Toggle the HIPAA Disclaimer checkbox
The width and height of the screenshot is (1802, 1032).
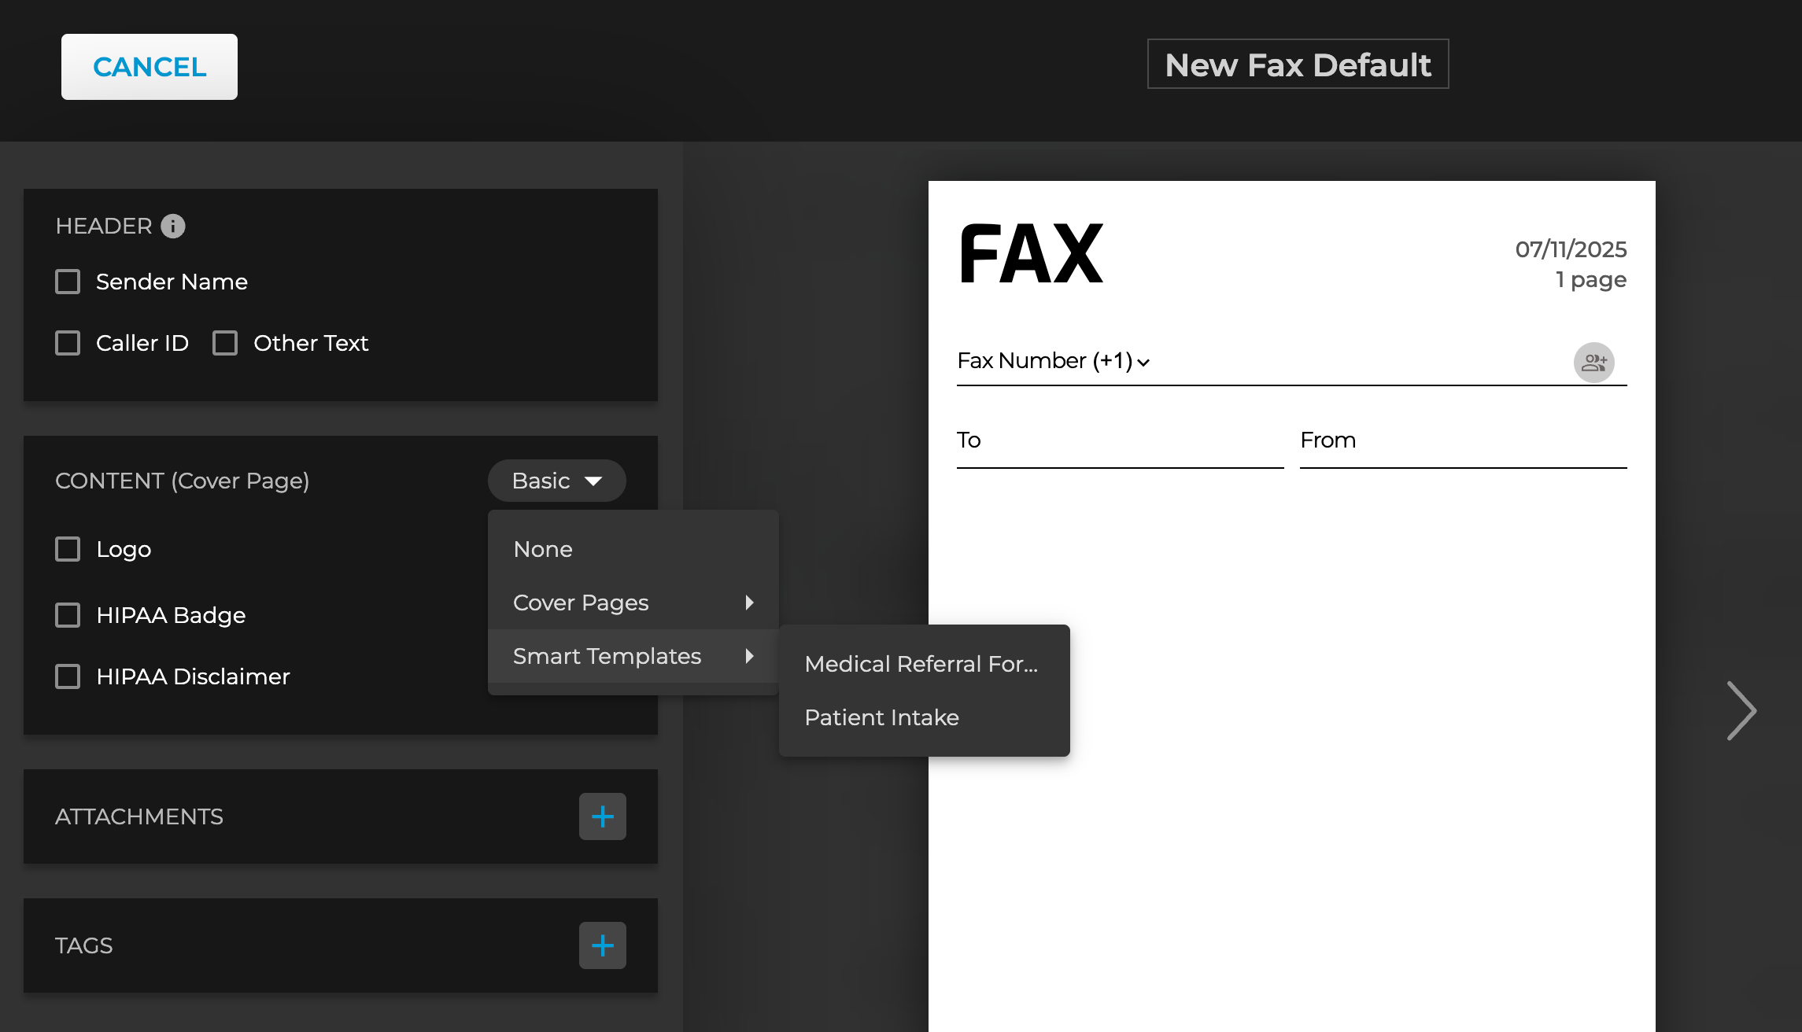(x=68, y=676)
